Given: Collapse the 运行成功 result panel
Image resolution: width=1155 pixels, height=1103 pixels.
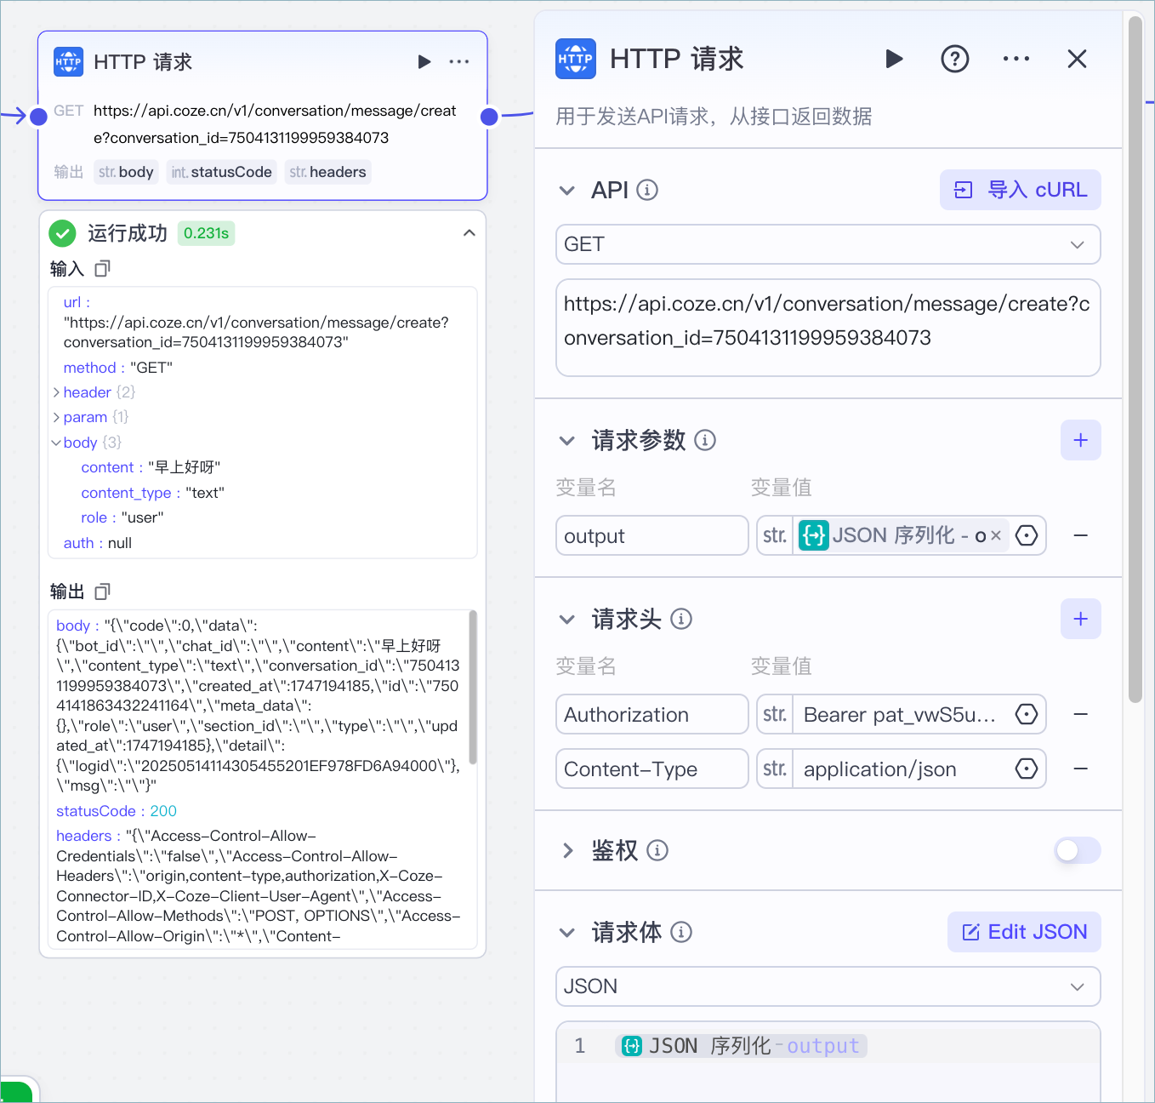Looking at the screenshot, I should (469, 232).
